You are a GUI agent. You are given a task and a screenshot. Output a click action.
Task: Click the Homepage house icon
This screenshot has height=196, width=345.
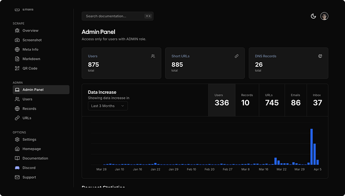click(x=17, y=149)
